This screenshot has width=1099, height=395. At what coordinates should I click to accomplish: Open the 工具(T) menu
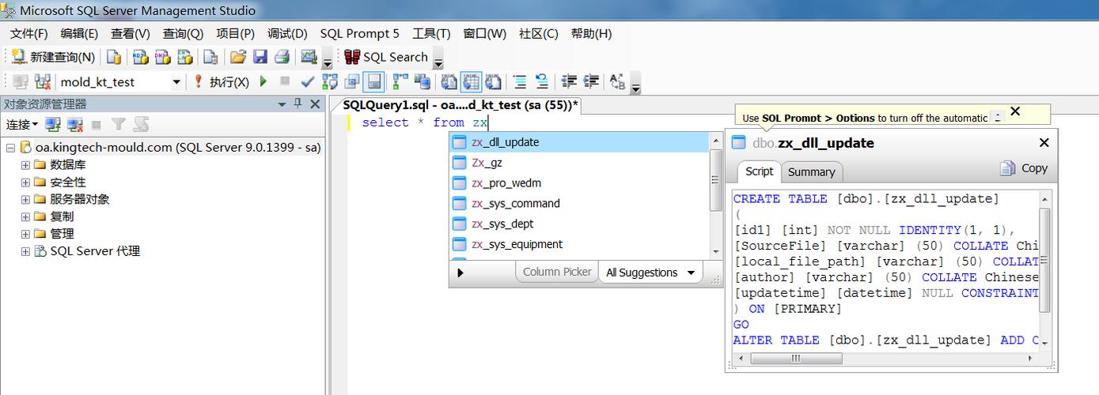(x=431, y=33)
